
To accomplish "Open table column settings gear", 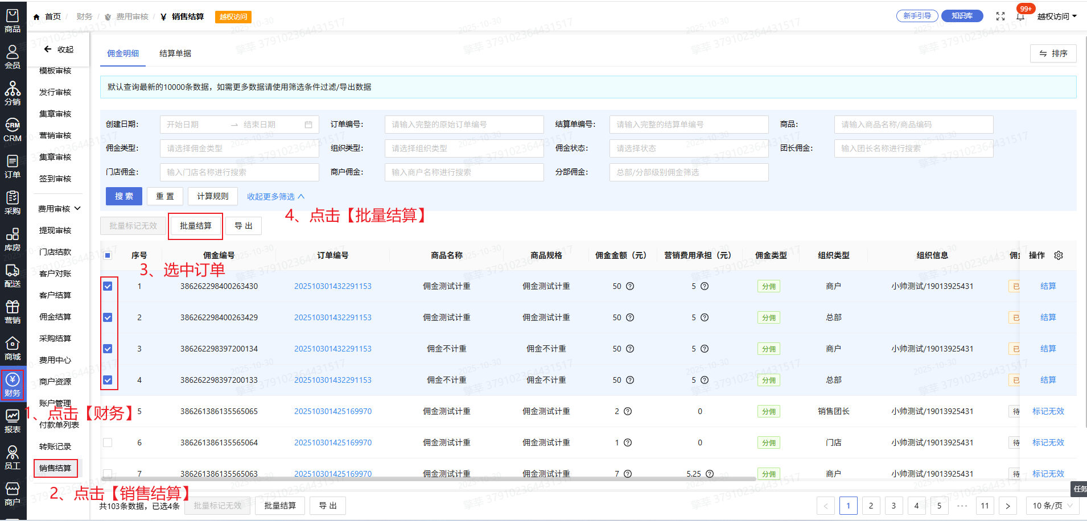I will pyautogui.click(x=1059, y=255).
